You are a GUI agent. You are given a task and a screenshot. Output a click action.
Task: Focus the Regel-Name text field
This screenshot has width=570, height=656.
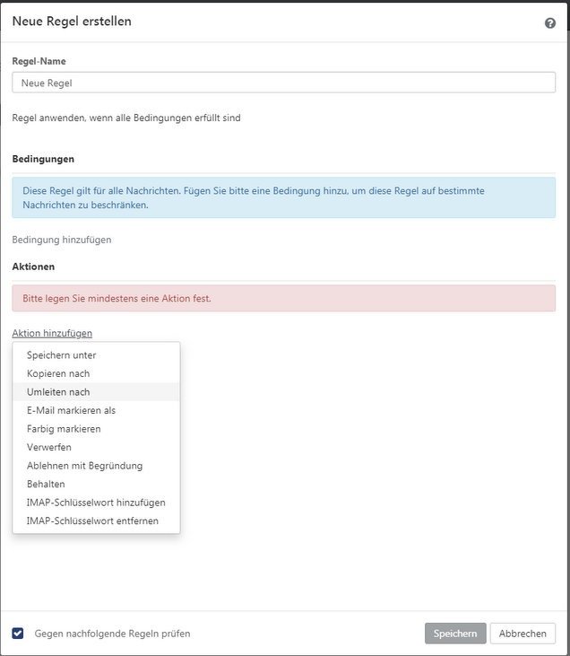tap(284, 83)
